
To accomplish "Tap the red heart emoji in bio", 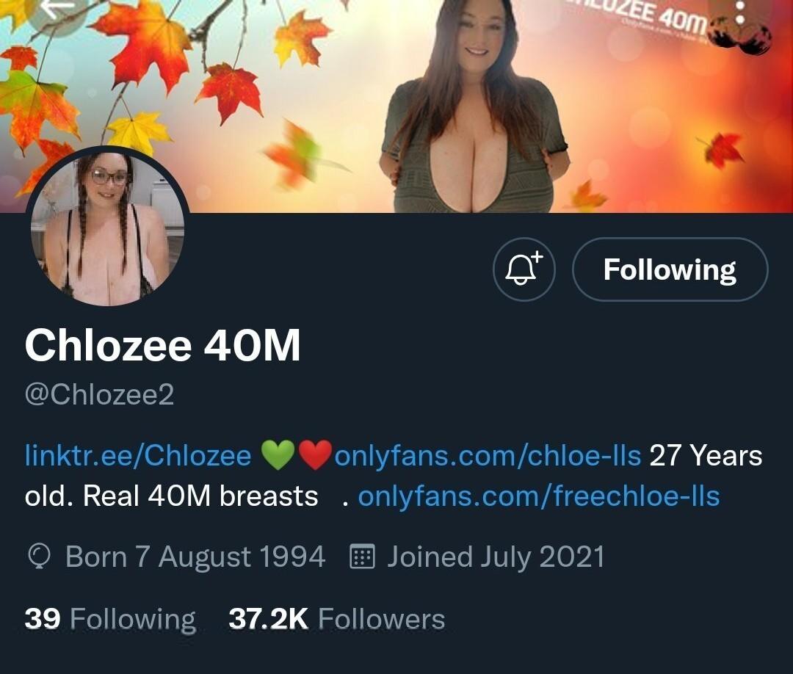I will [x=315, y=455].
